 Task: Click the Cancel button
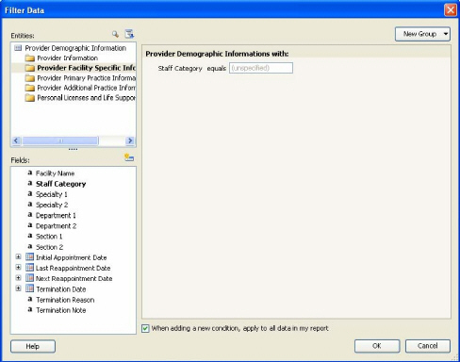(x=428, y=346)
